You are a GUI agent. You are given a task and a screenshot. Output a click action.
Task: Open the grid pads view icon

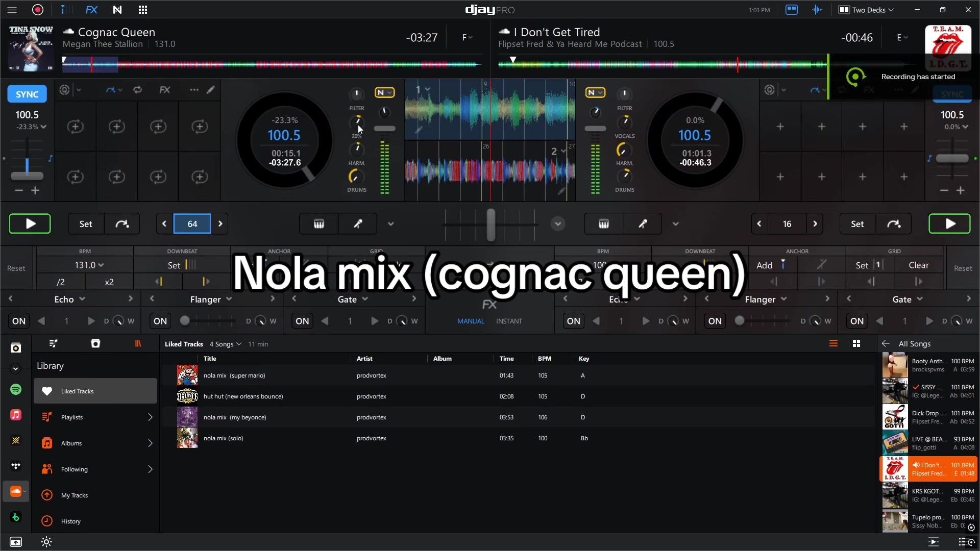[x=143, y=10]
